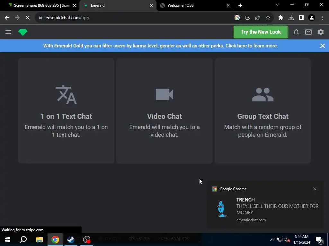Show hidden system tray icons
The image size is (329, 246).
coord(272,240)
